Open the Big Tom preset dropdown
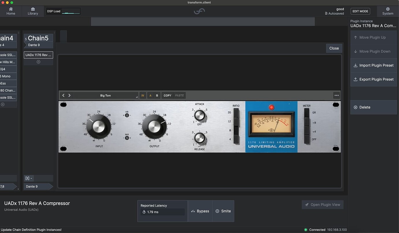Viewport: 399px width, 233px height. point(106,95)
